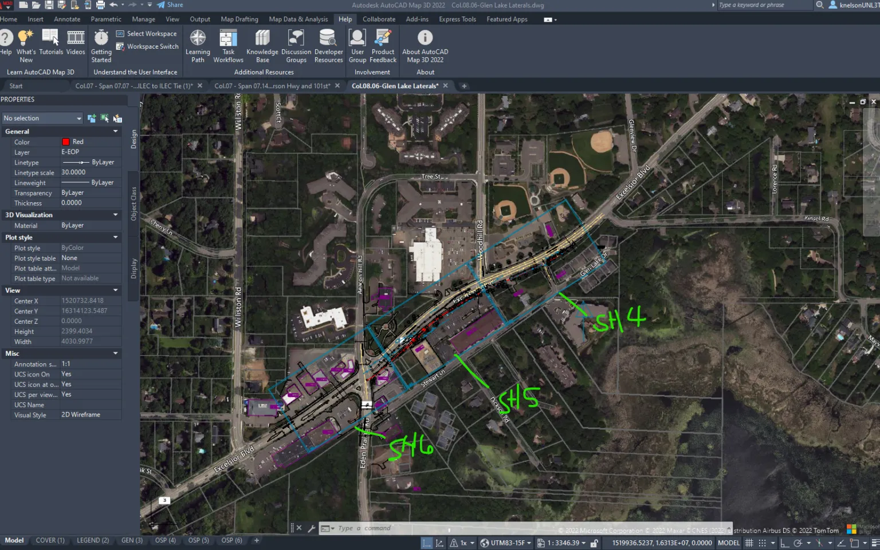Toggle drawing grid display in status bar
The width and height of the screenshot is (880, 550).
749,543
